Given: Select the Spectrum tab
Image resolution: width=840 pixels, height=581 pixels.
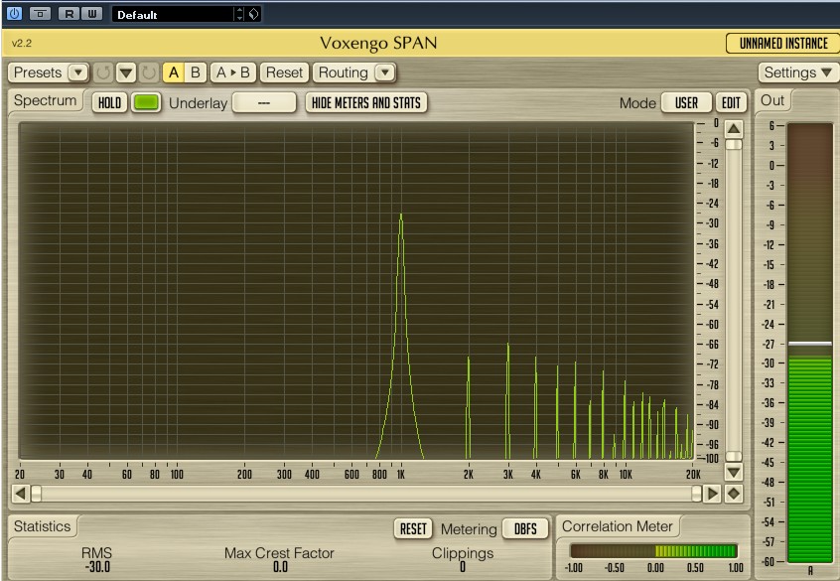Looking at the screenshot, I should (46, 101).
